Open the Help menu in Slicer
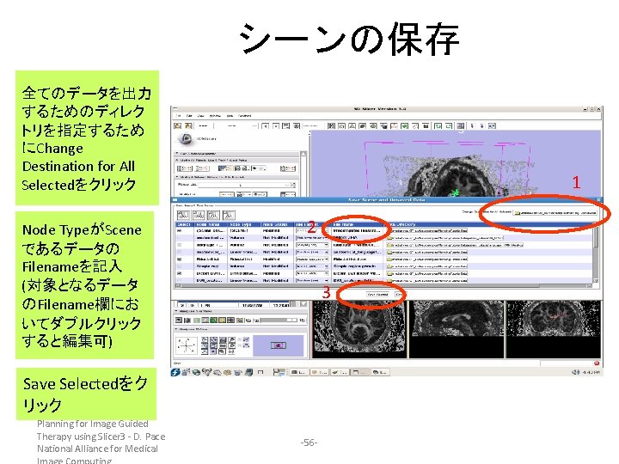Viewport: 619px width, 464px height. 230,116
